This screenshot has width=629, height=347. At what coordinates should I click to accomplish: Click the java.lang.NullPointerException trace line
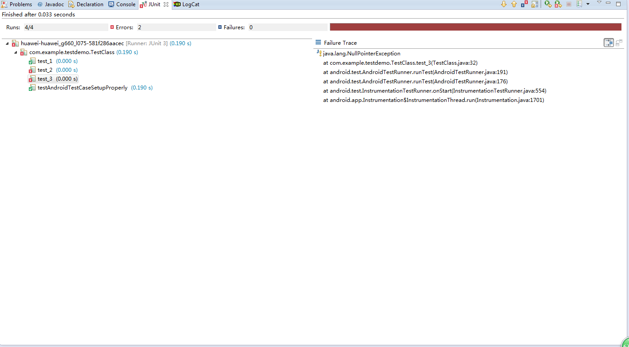[361, 54]
